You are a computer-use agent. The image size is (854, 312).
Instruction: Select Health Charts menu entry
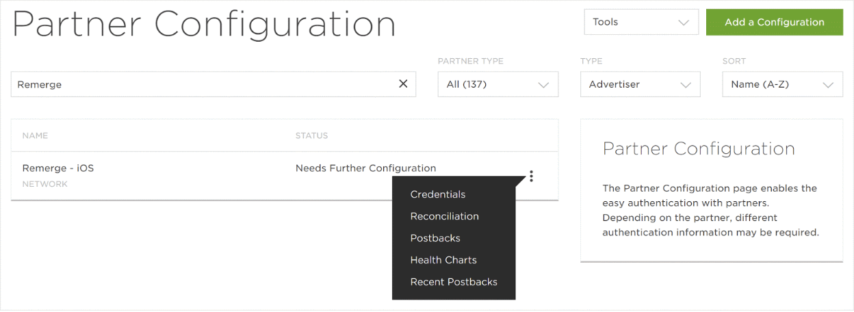[443, 260]
